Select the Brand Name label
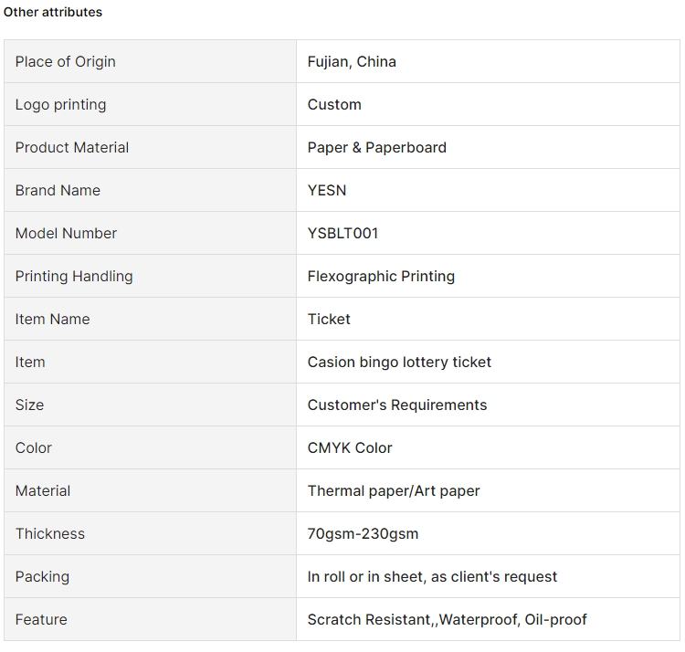685x652 pixels. pos(58,190)
